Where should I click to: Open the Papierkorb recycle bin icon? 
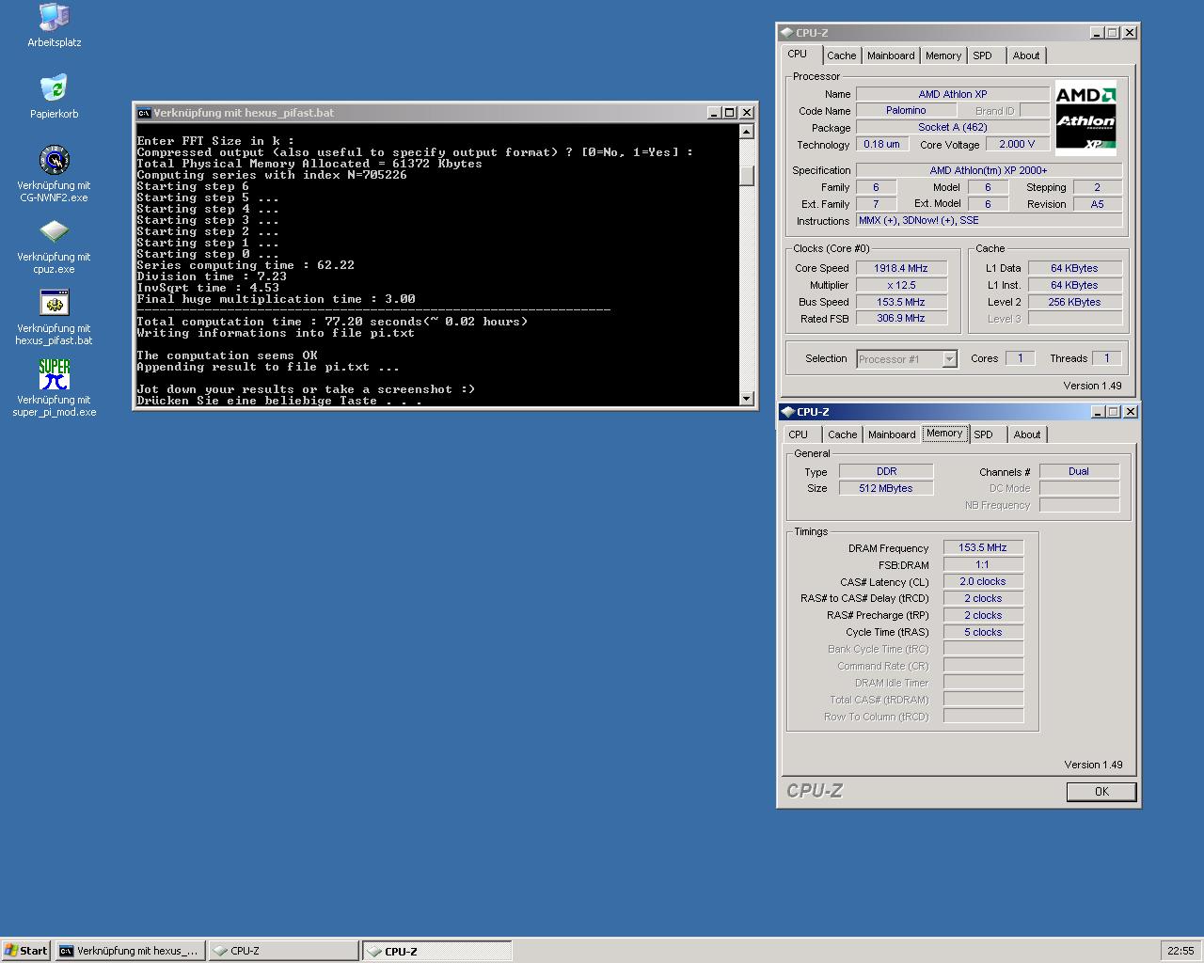coord(54,88)
